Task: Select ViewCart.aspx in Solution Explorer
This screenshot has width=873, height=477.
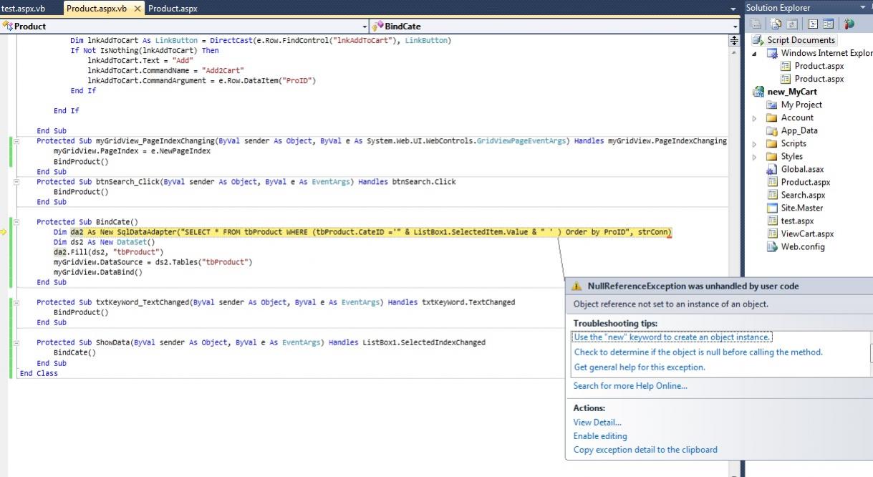Action: coord(807,234)
